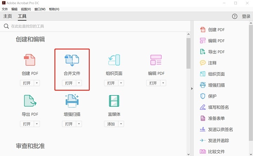The width and height of the screenshot is (253, 156).
Task: Choose the green 导出 PDF icon in main grid
Action: (30, 101)
